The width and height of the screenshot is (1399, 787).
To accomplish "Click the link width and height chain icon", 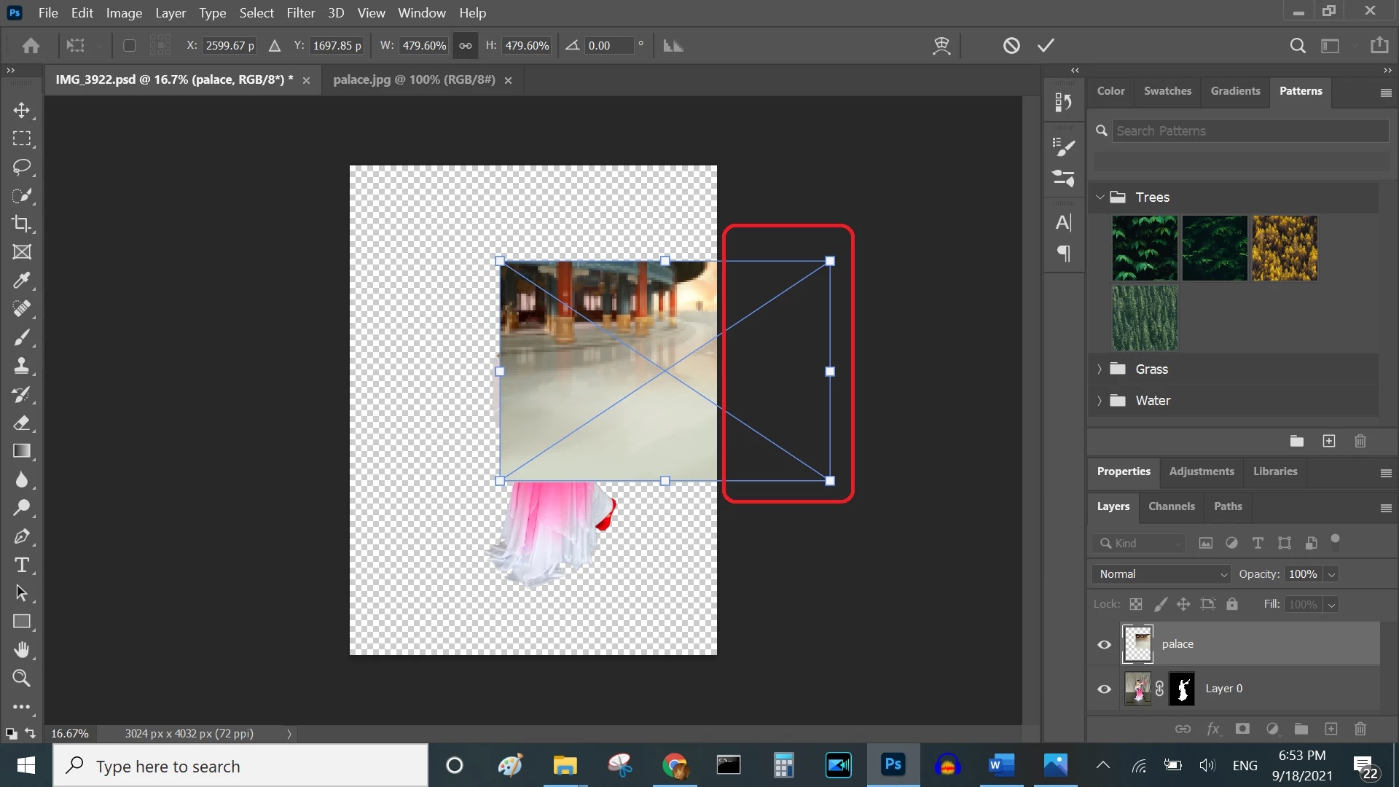I will pyautogui.click(x=466, y=45).
